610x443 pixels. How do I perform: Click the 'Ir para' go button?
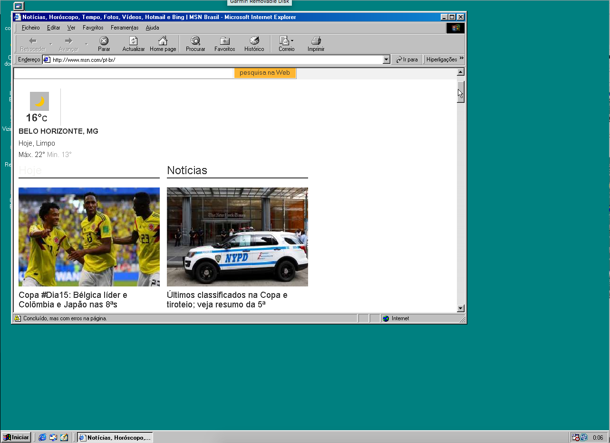point(407,59)
